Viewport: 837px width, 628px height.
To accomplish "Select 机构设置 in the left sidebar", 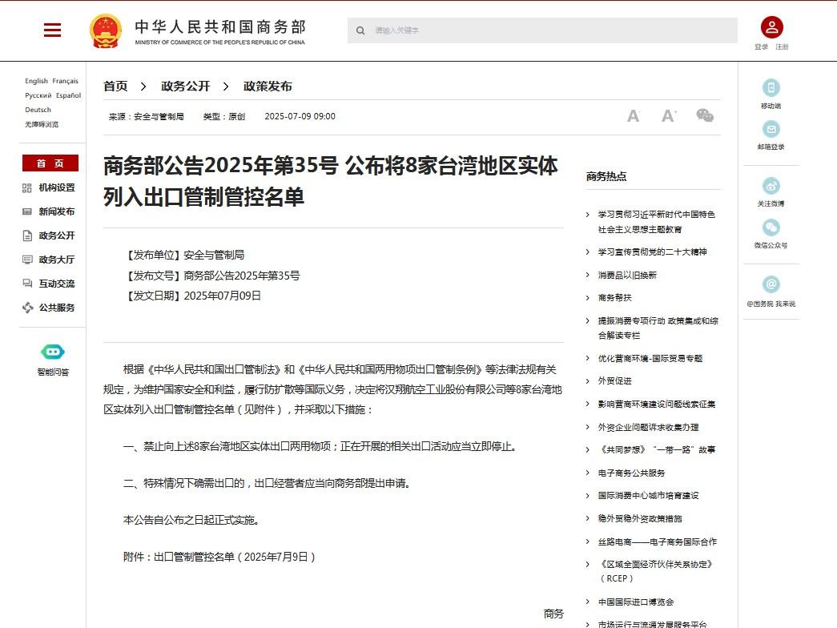I will (56, 187).
